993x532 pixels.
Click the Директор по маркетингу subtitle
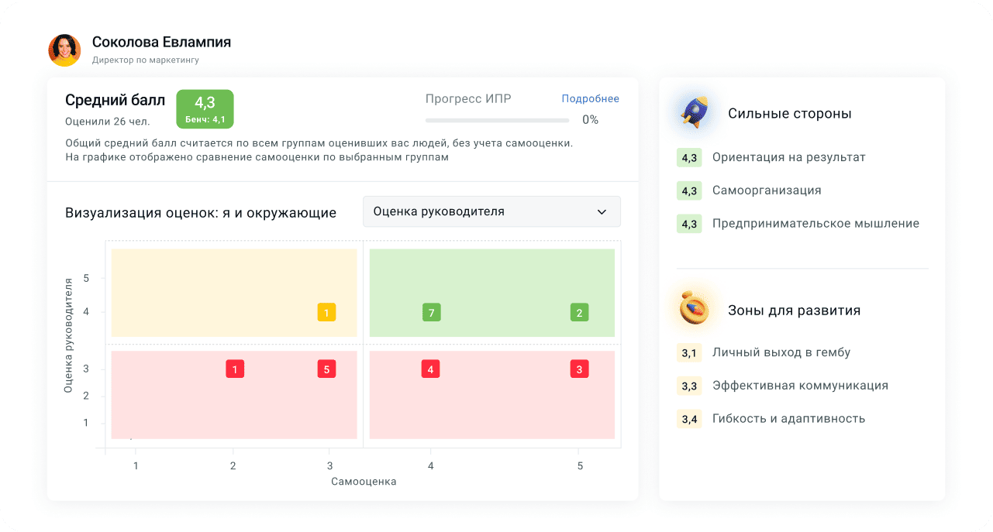tap(145, 60)
